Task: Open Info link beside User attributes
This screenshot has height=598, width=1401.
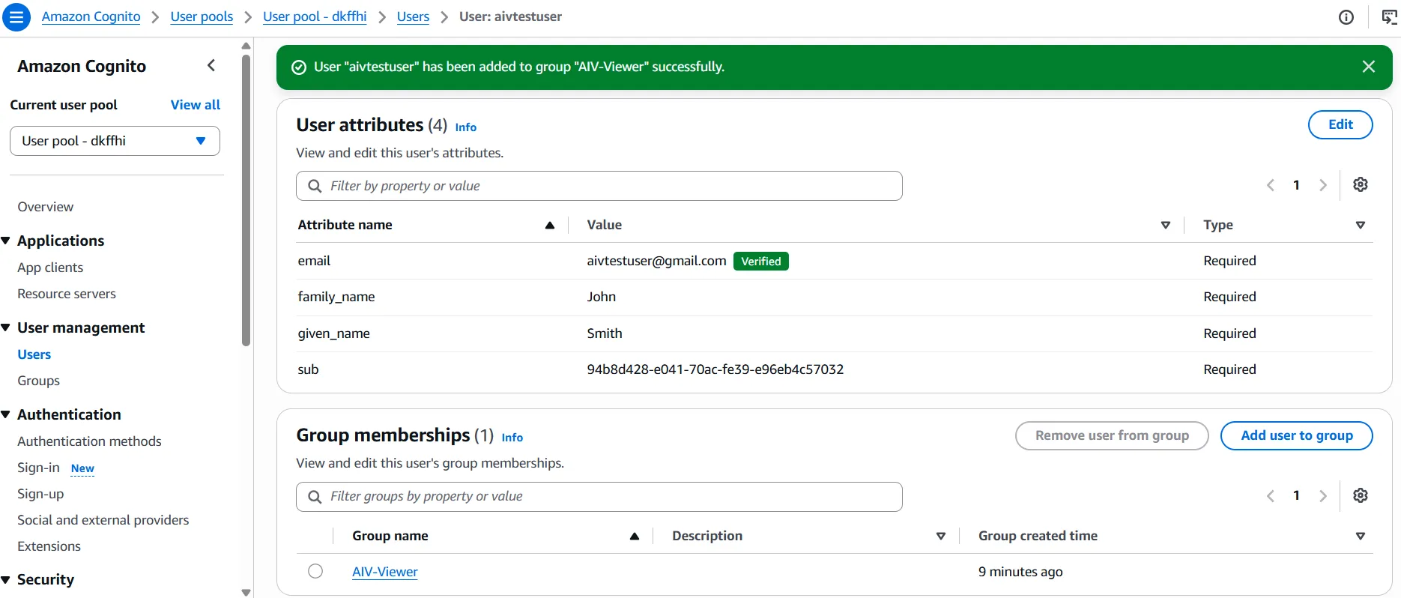Action: [x=466, y=127]
